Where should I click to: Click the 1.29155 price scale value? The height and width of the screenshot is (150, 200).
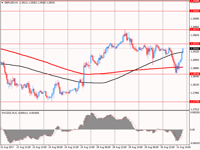[x=195, y=52]
